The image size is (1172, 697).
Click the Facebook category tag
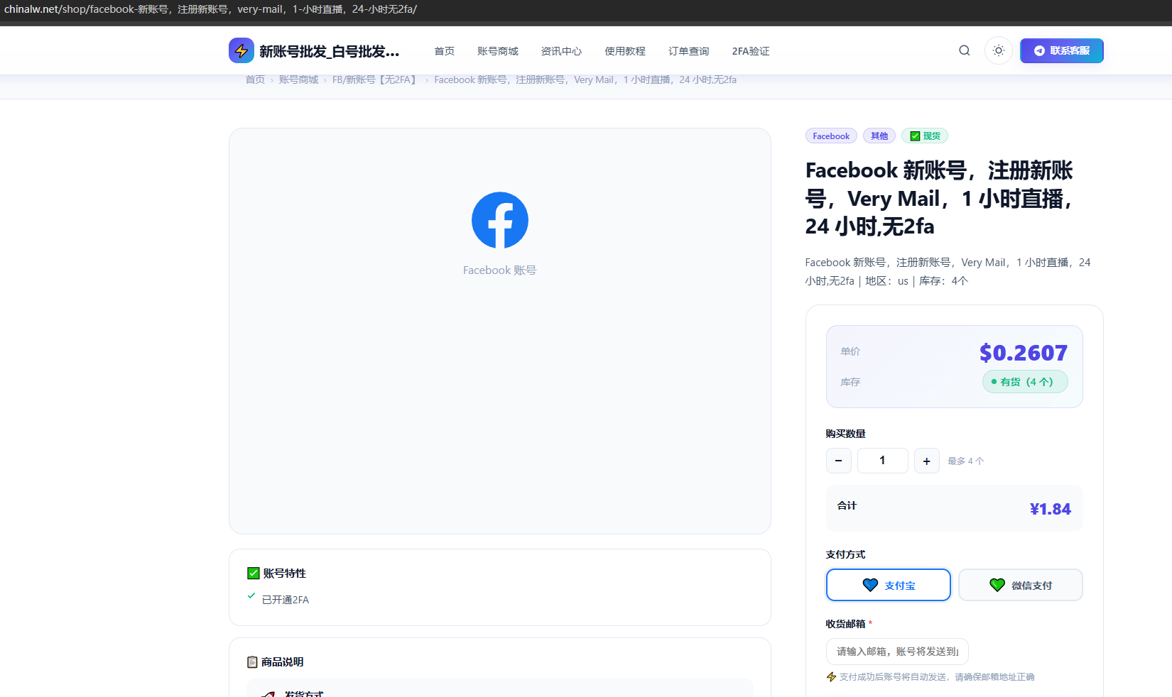coord(831,136)
